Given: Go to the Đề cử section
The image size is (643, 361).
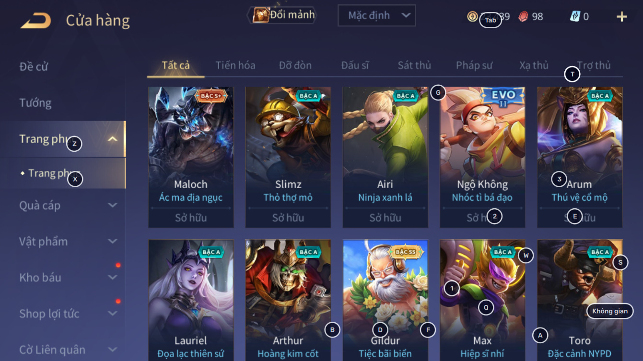Looking at the screenshot, I should click(34, 67).
